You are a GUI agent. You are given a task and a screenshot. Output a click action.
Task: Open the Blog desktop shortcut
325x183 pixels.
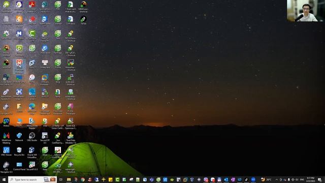[x=58, y=78]
